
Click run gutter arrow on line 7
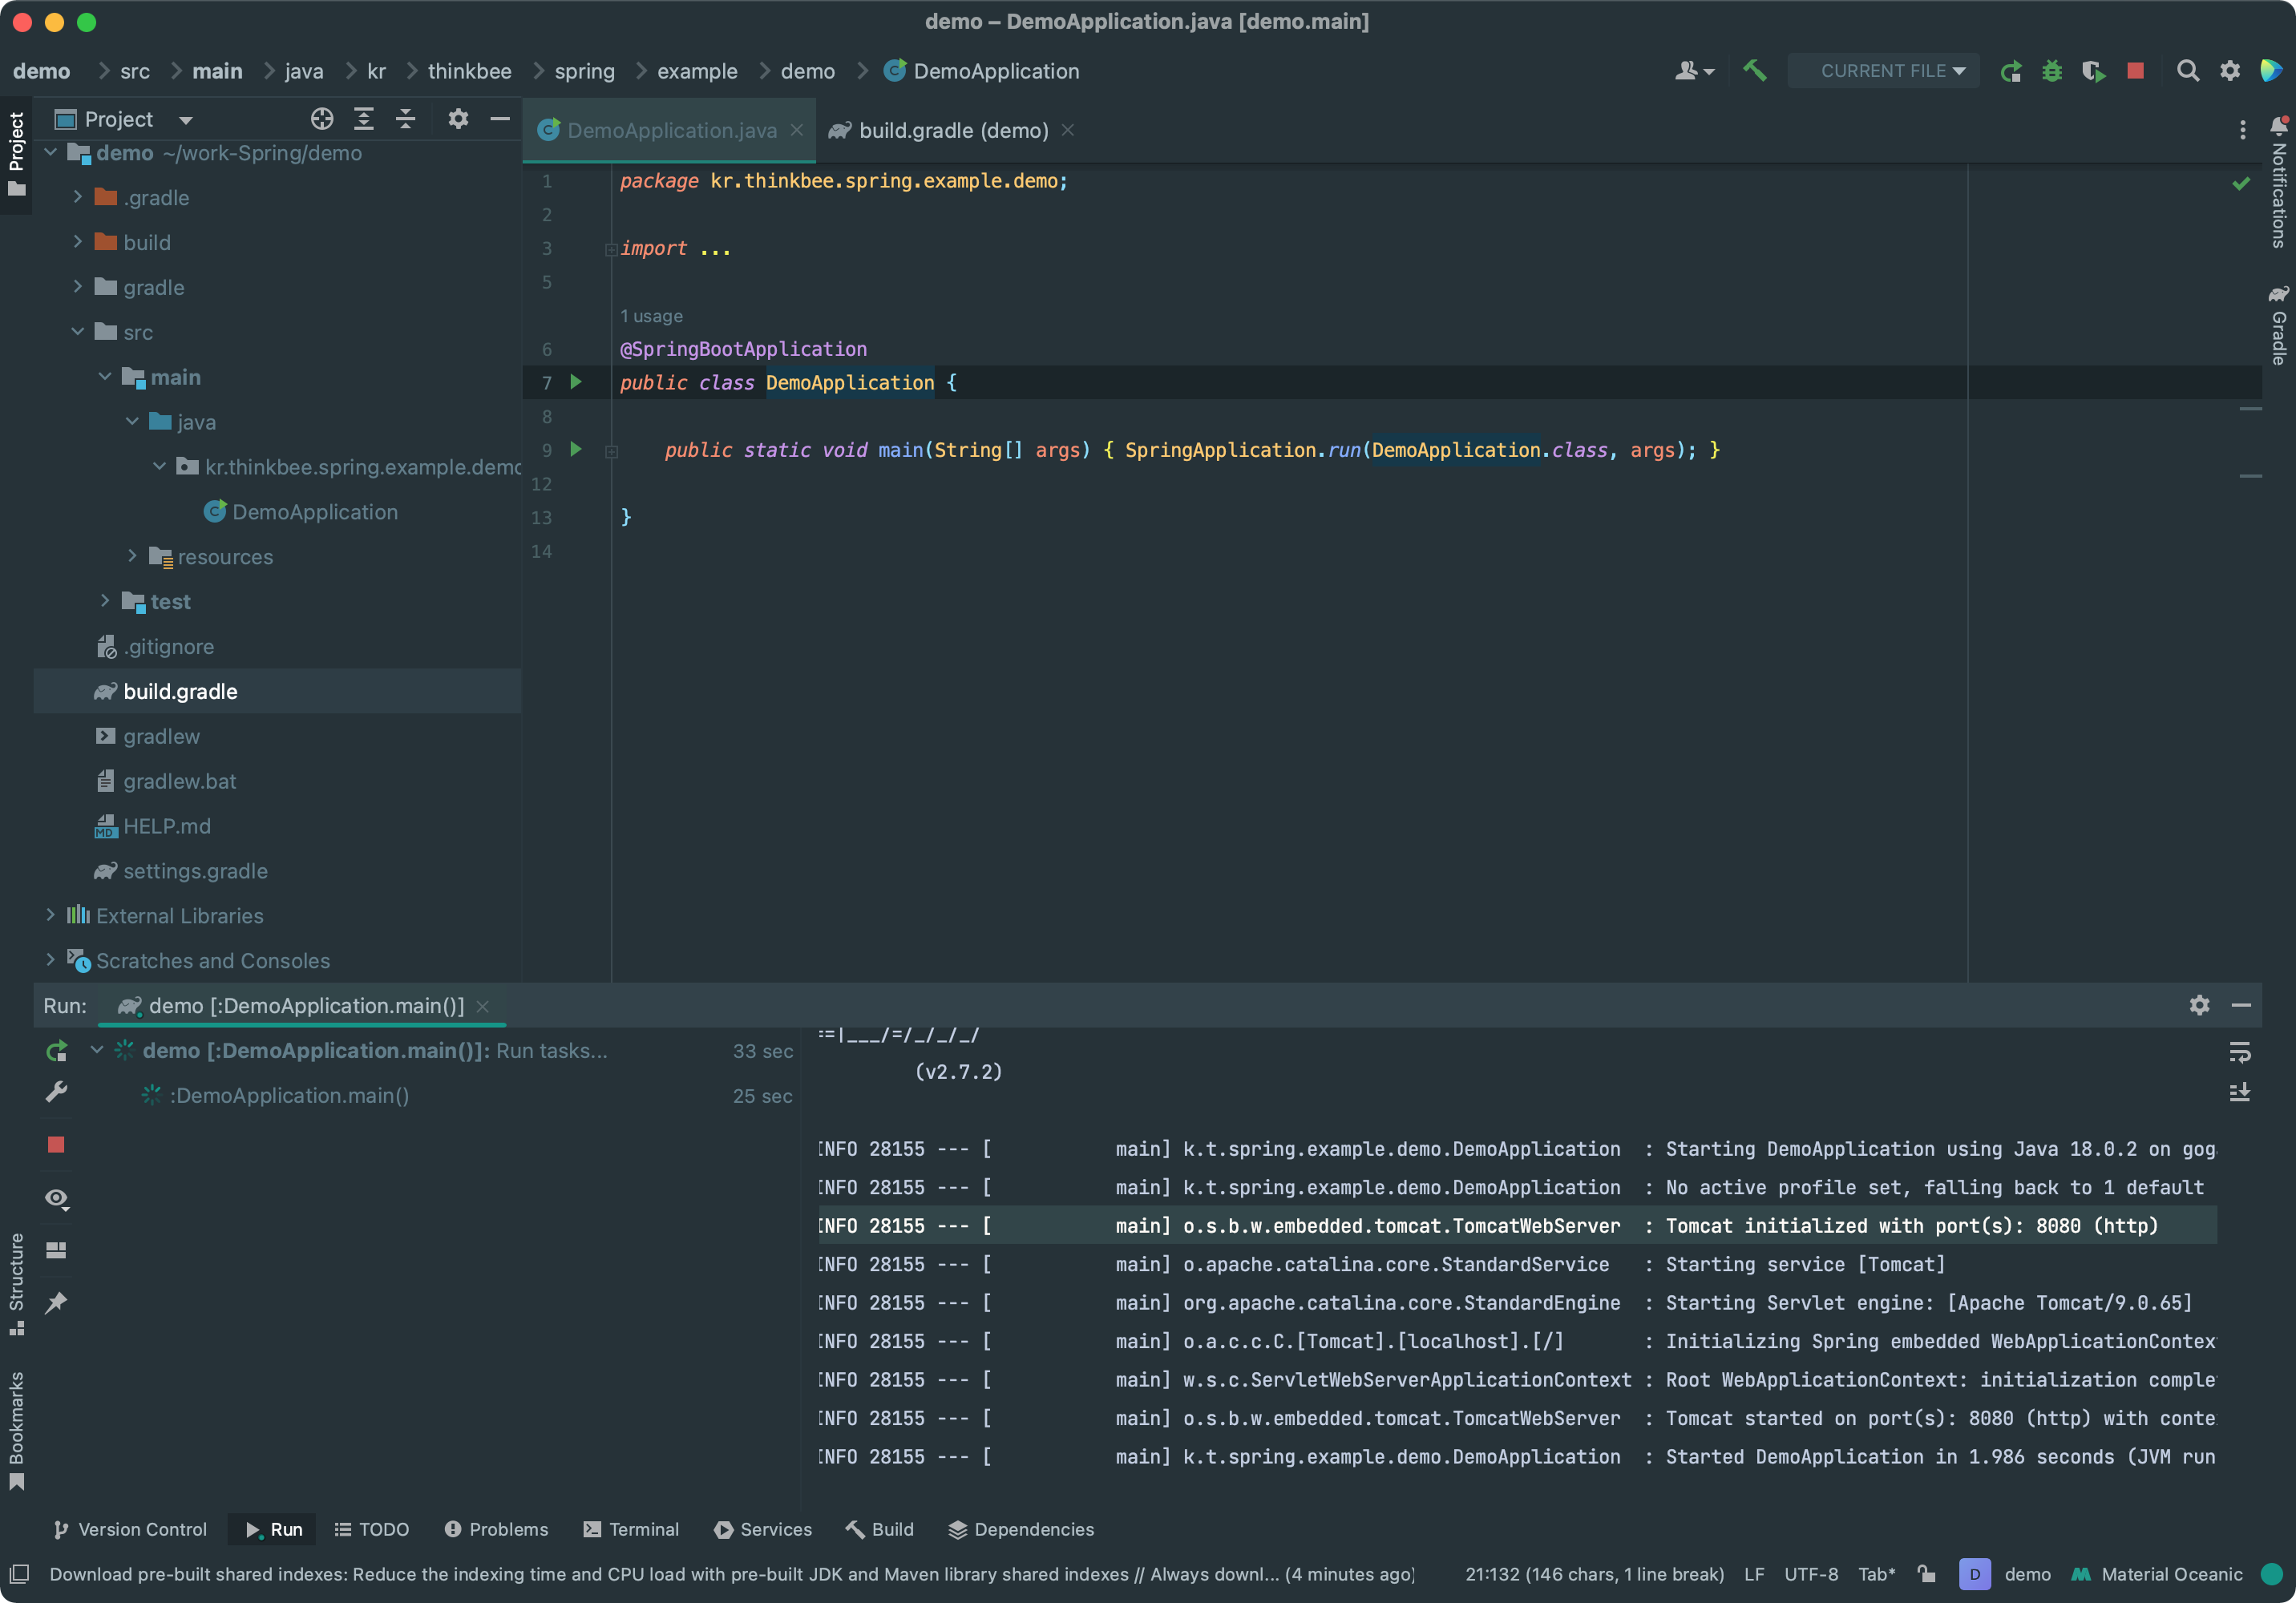576,382
